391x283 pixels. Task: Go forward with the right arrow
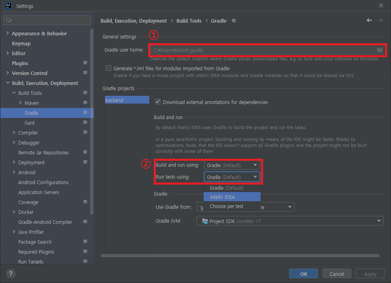(380, 20)
